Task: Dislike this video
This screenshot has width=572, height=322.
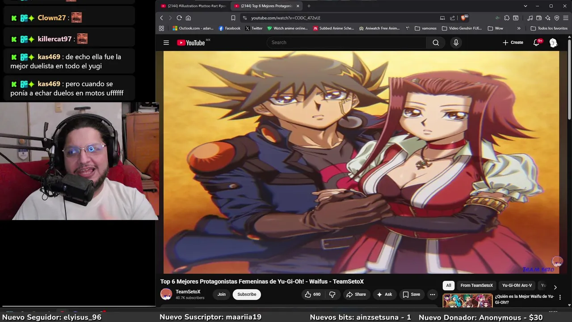Action: click(x=332, y=294)
